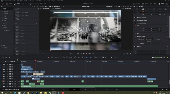
Task: Mute audio with the speaker icon
Action: click(x=153, y=57)
